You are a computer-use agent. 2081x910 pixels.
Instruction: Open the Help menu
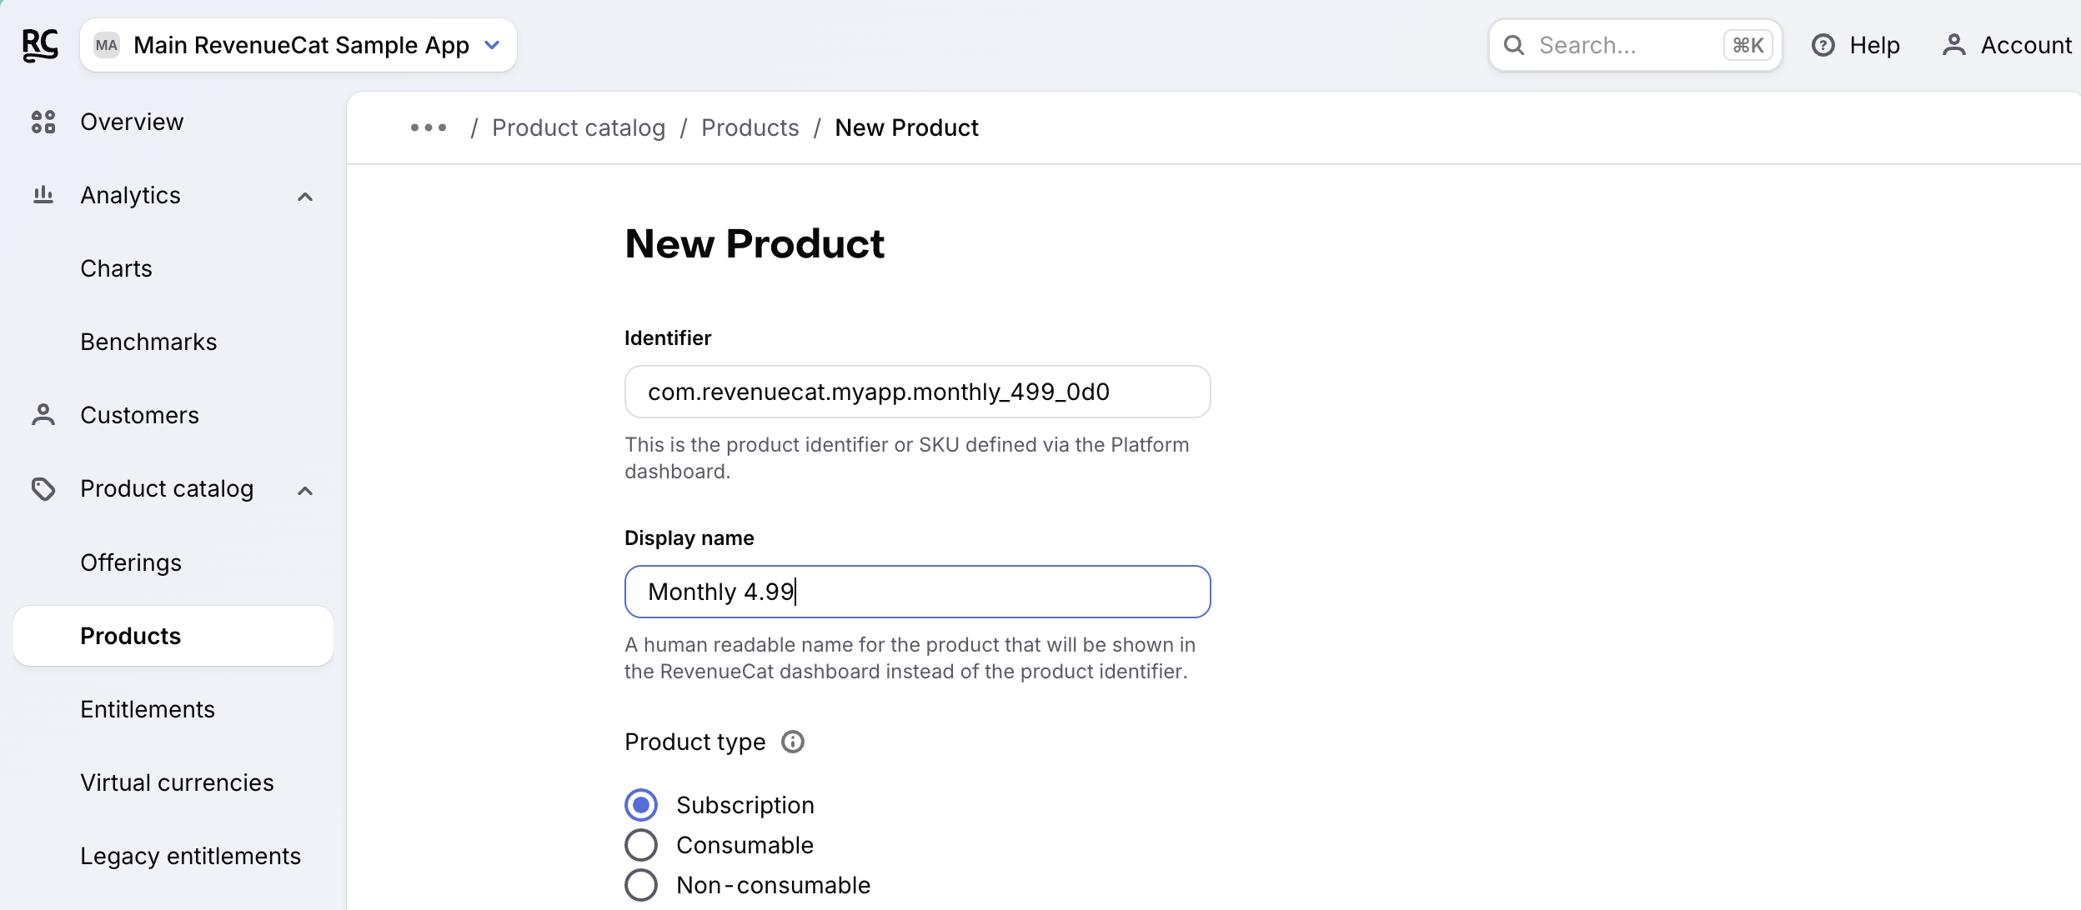coord(1856,45)
